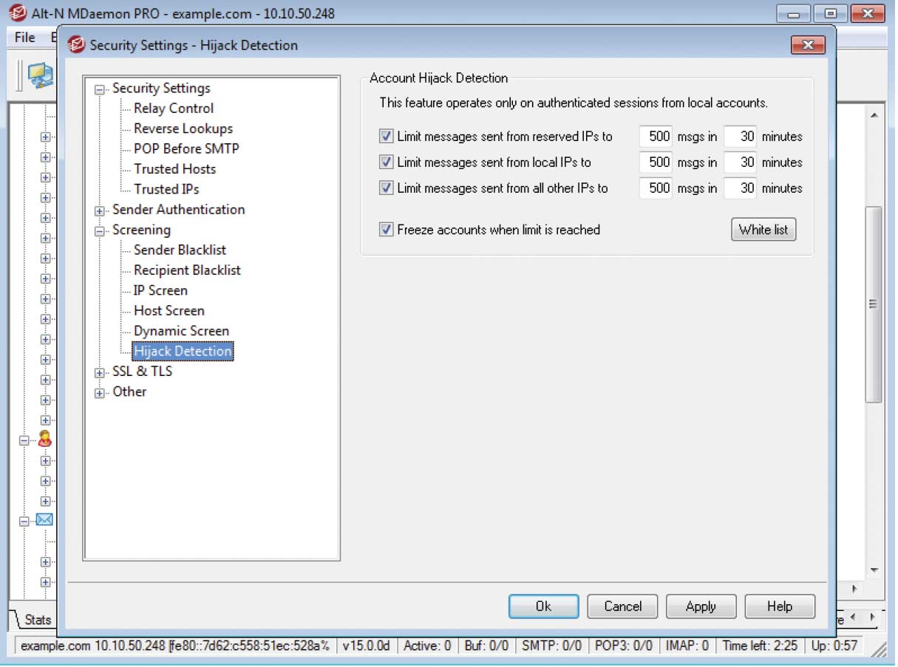Click the main window vertical scrollbar thumb
The width and height of the screenshot is (898, 667).
[x=874, y=304]
